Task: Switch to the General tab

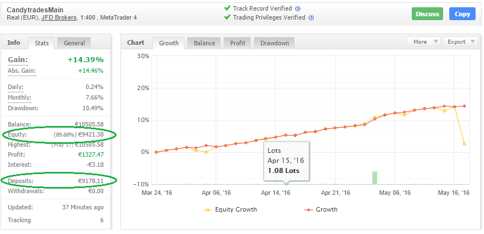Action: click(x=75, y=43)
